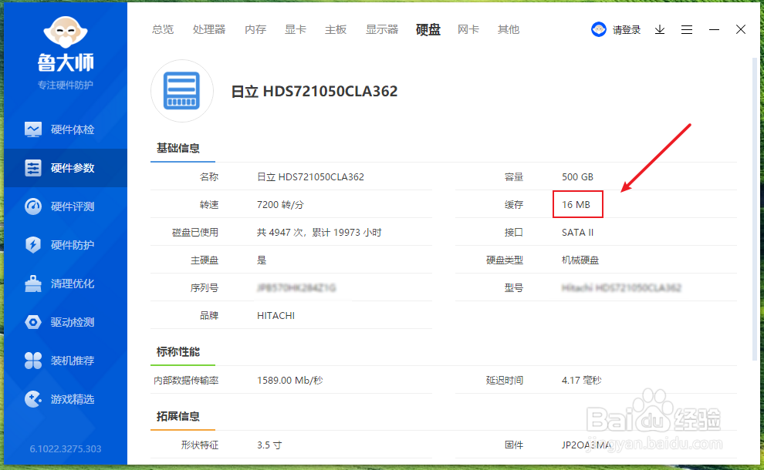The image size is (764, 470).
Task: Close the 鲁大师 window
Action: click(x=741, y=30)
